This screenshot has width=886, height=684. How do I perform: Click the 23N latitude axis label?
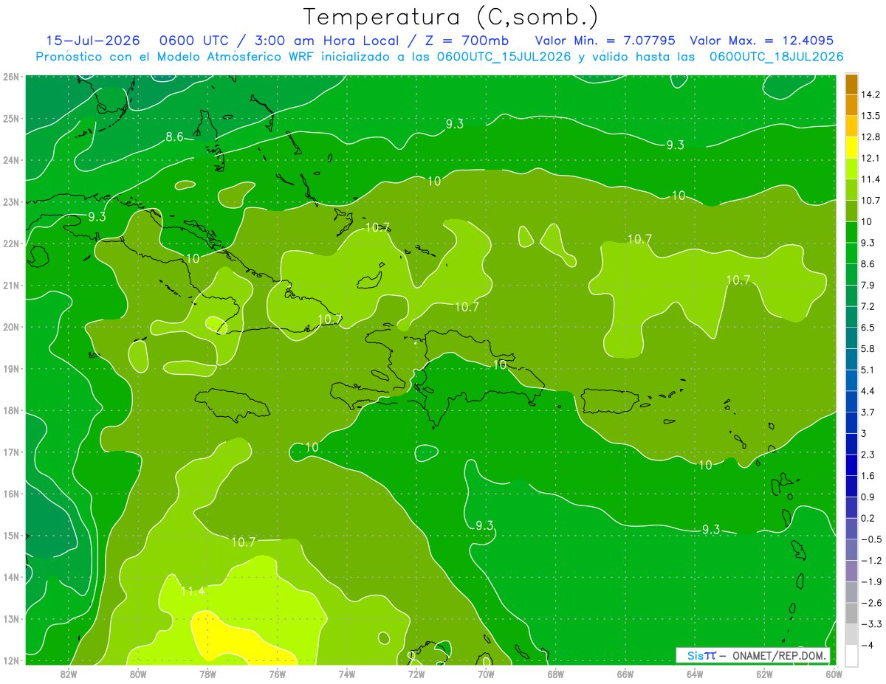11,201
